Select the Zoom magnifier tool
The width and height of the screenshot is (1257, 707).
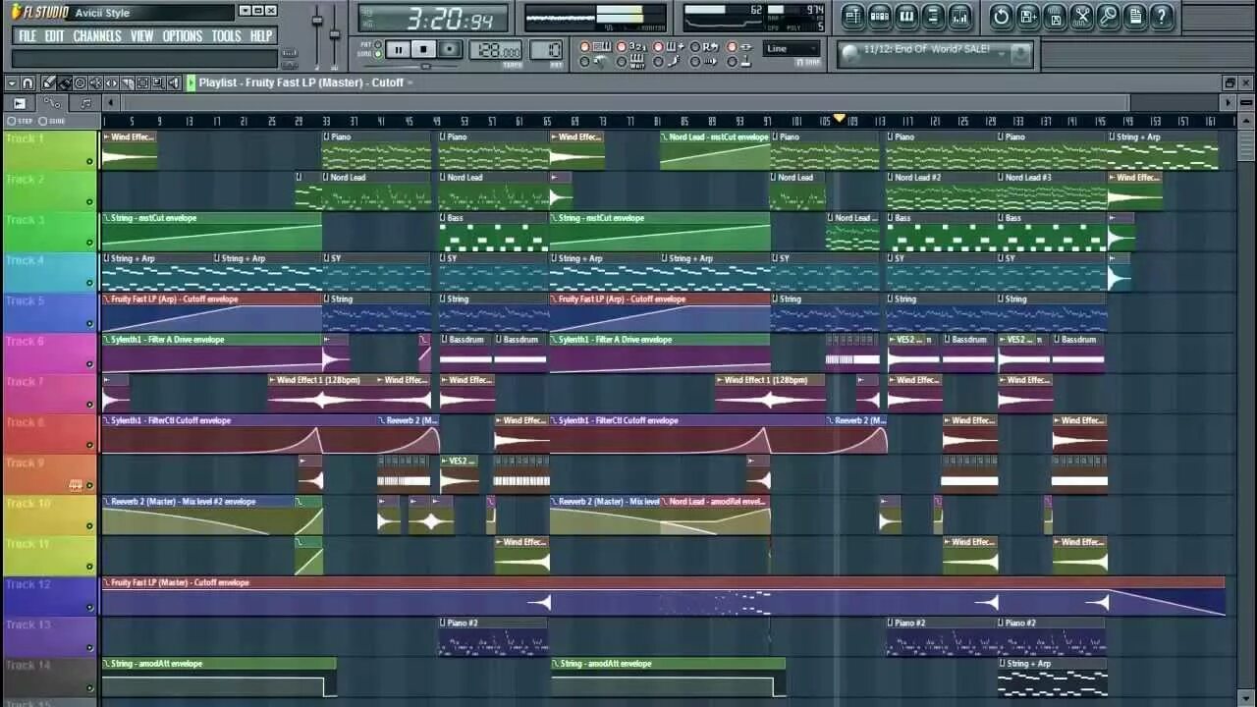pos(158,82)
